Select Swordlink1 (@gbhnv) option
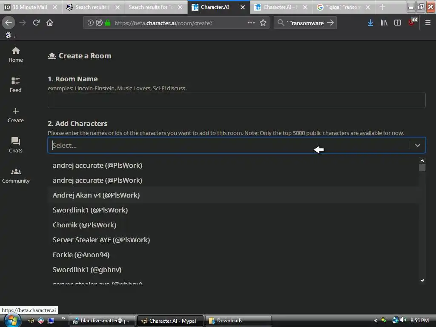The height and width of the screenshot is (327, 436). pyautogui.click(x=233, y=270)
